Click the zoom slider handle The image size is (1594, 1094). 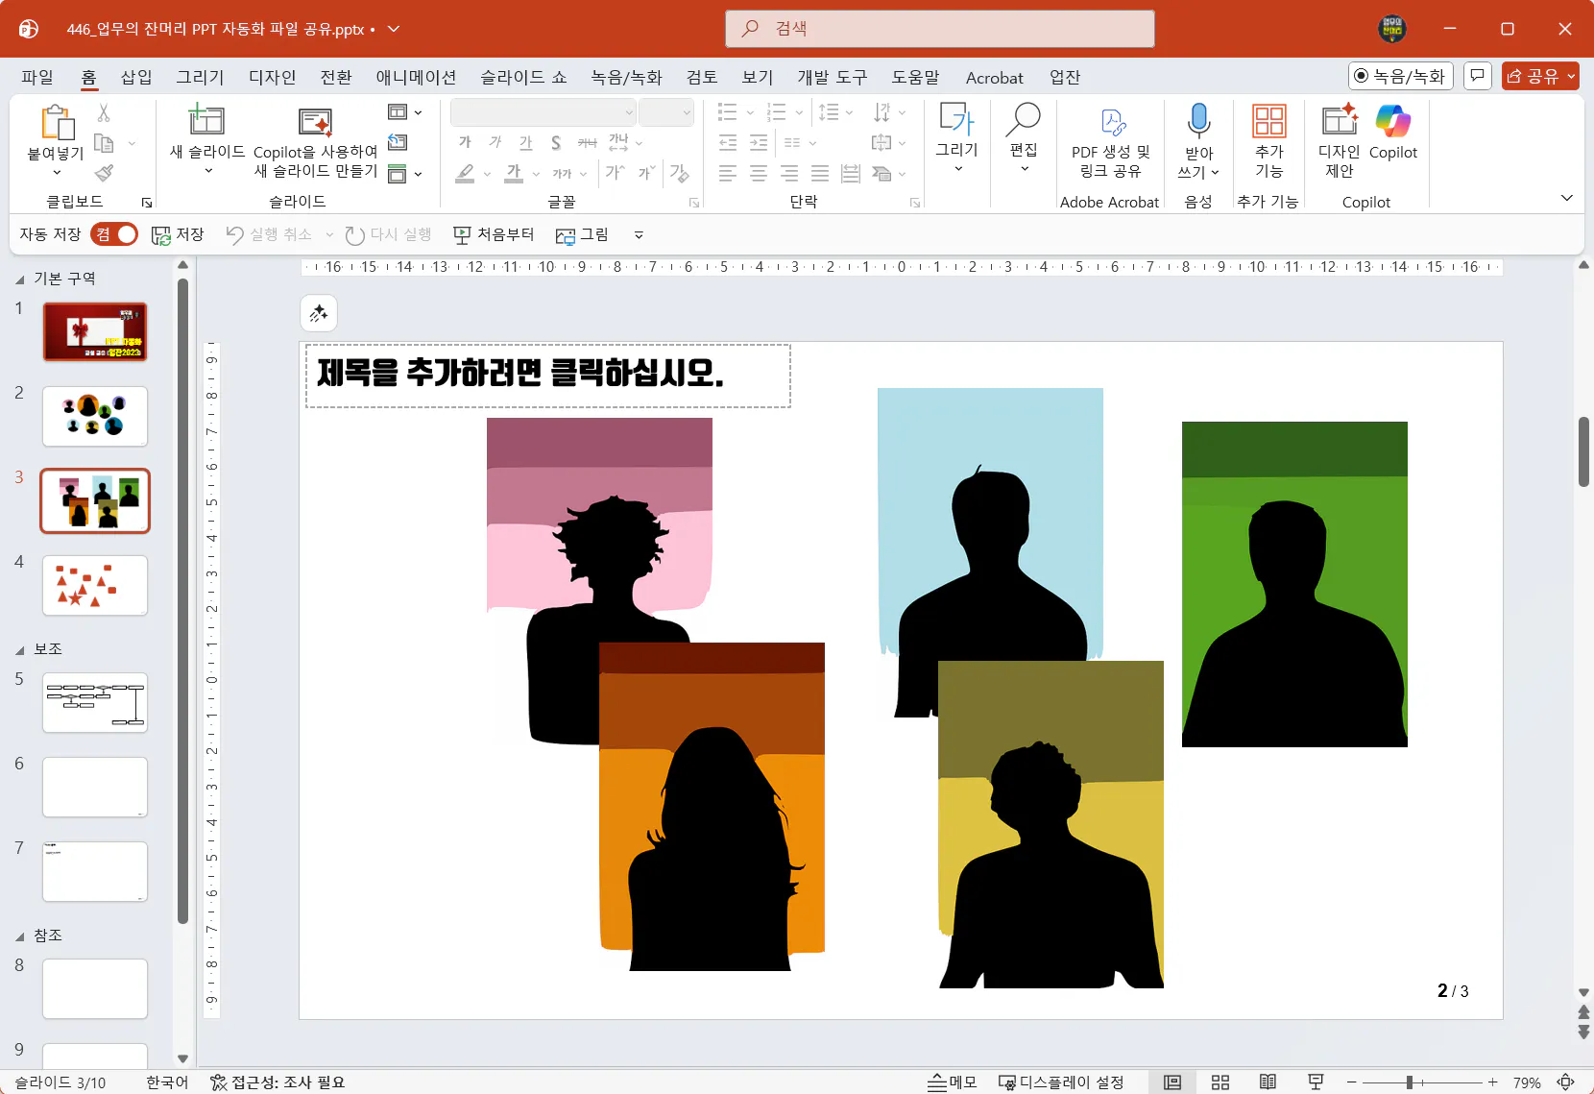pyautogui.click(x=1409, y=1082)
